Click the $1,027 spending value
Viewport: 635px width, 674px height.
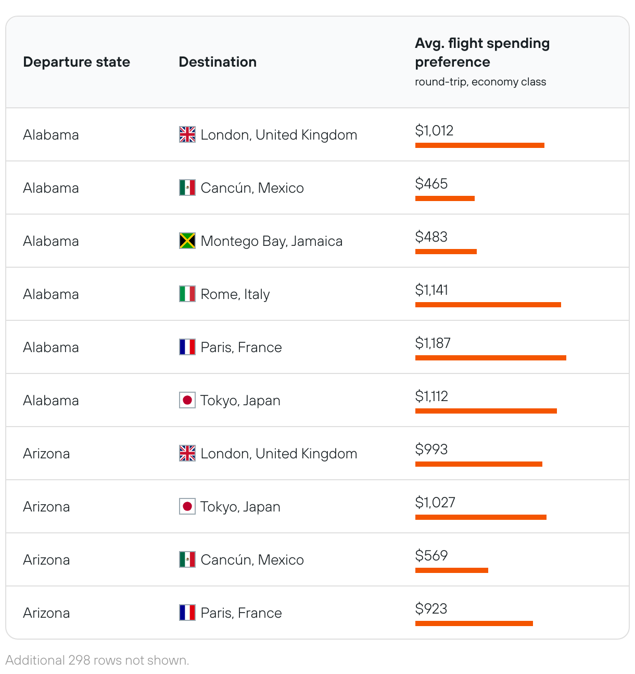tap(435, 503)
